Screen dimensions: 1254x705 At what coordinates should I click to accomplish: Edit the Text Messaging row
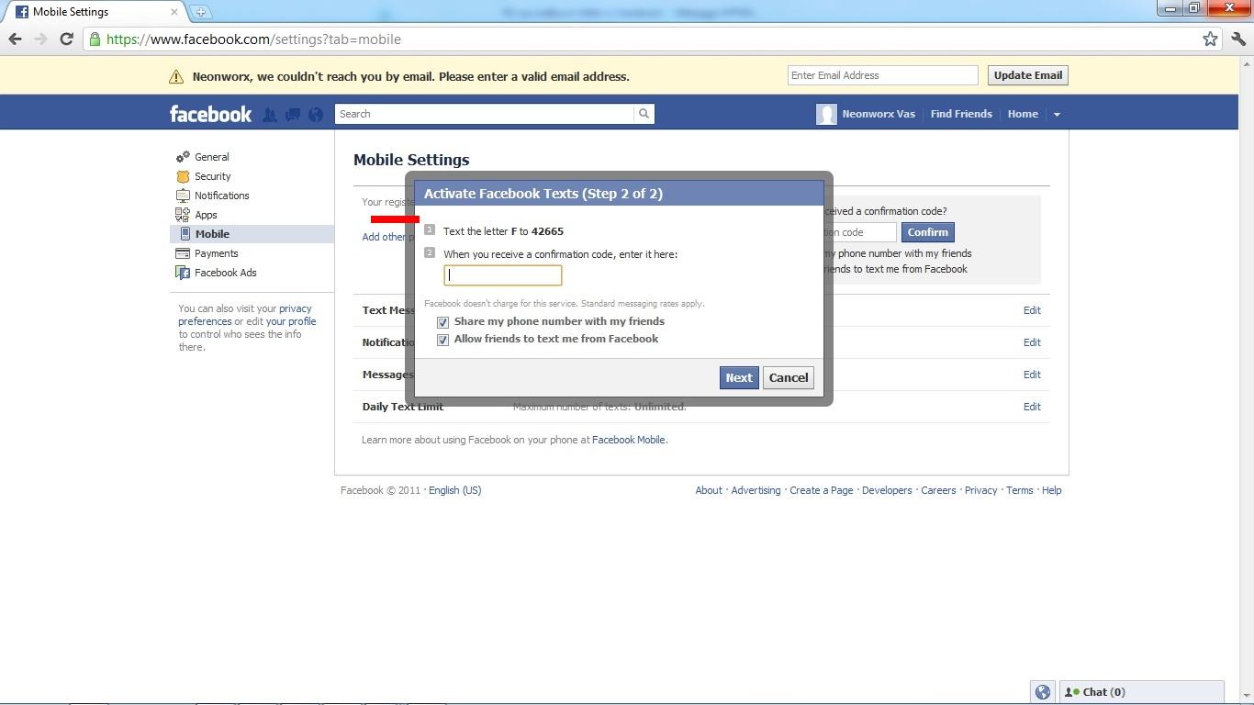click(1032, 310)
